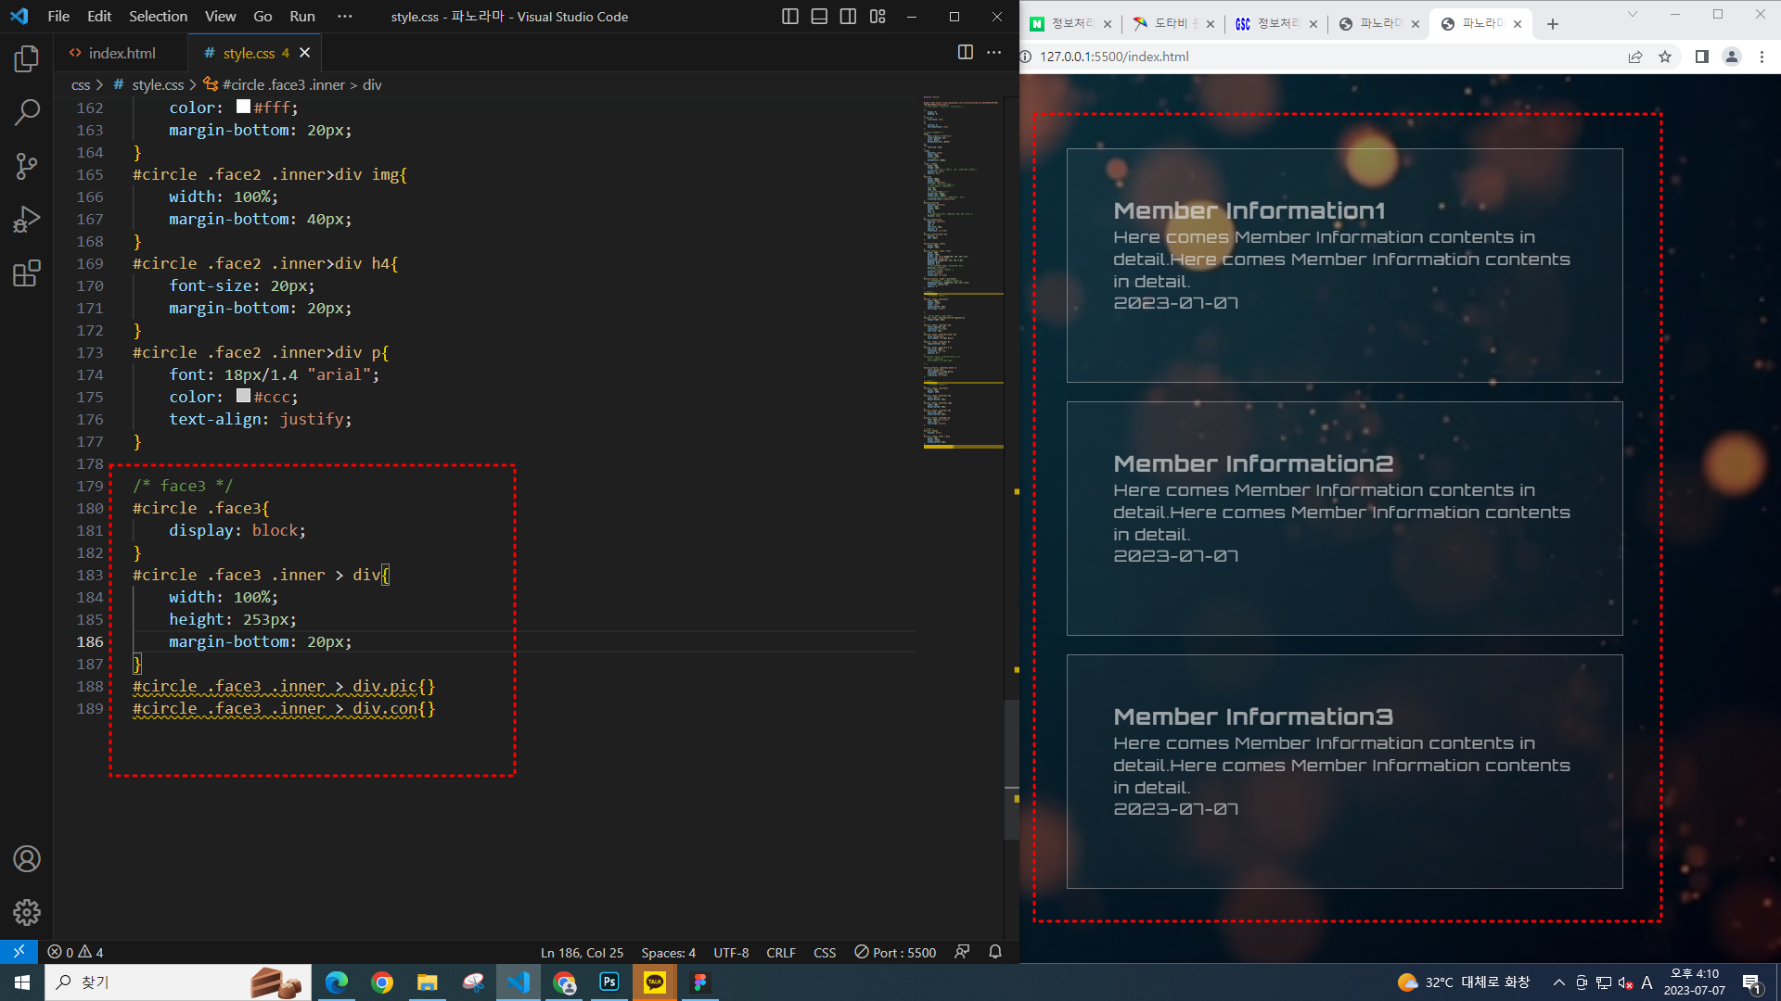Open the editor More Actions ellipsis menu
The image size is (1781, 1001).
[x=994, y=53]
